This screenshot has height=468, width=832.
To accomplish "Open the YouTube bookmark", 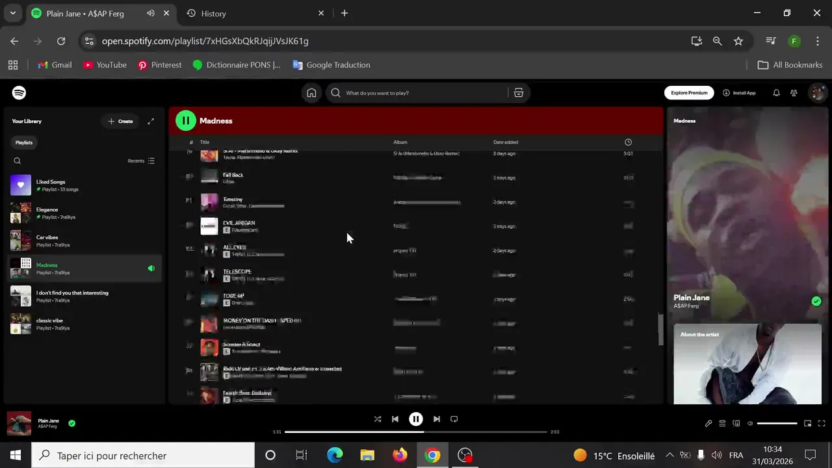I will [105, 65].
